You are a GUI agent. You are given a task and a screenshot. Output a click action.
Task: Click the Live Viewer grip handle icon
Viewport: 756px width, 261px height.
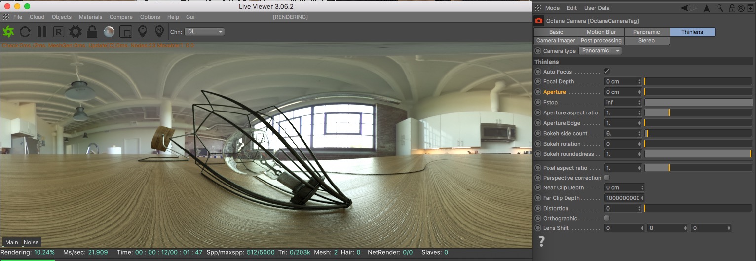[x=6, y=17]
